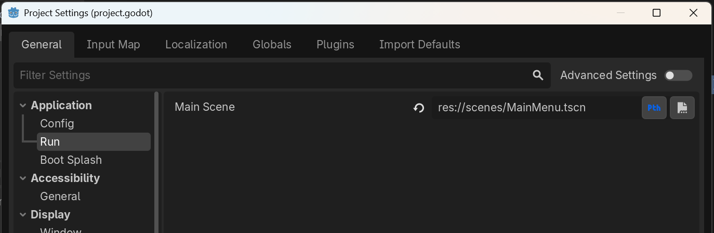Image resolution: width=714 pixels, height=233 pixels.
Task: Go to the Globals tab
Action: click(x=272, y=45)
